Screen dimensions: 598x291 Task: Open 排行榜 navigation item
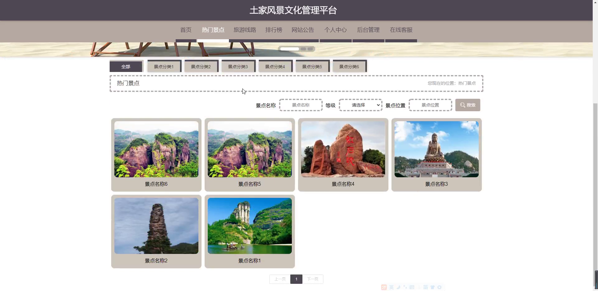click(x=274, y=30)
